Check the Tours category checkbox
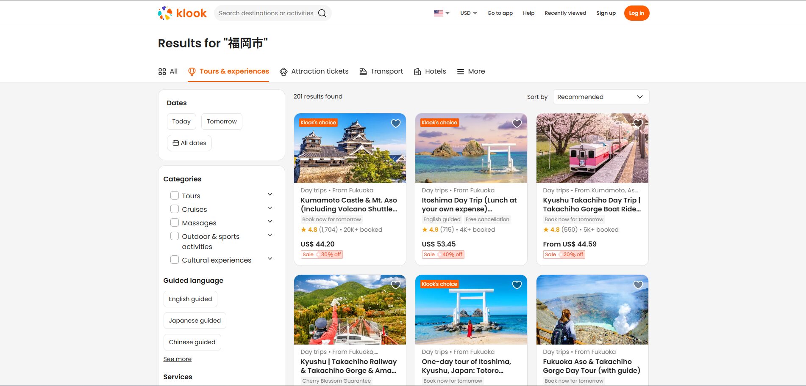The height and width of the screenshot is (386, 806). coord(174,195)
